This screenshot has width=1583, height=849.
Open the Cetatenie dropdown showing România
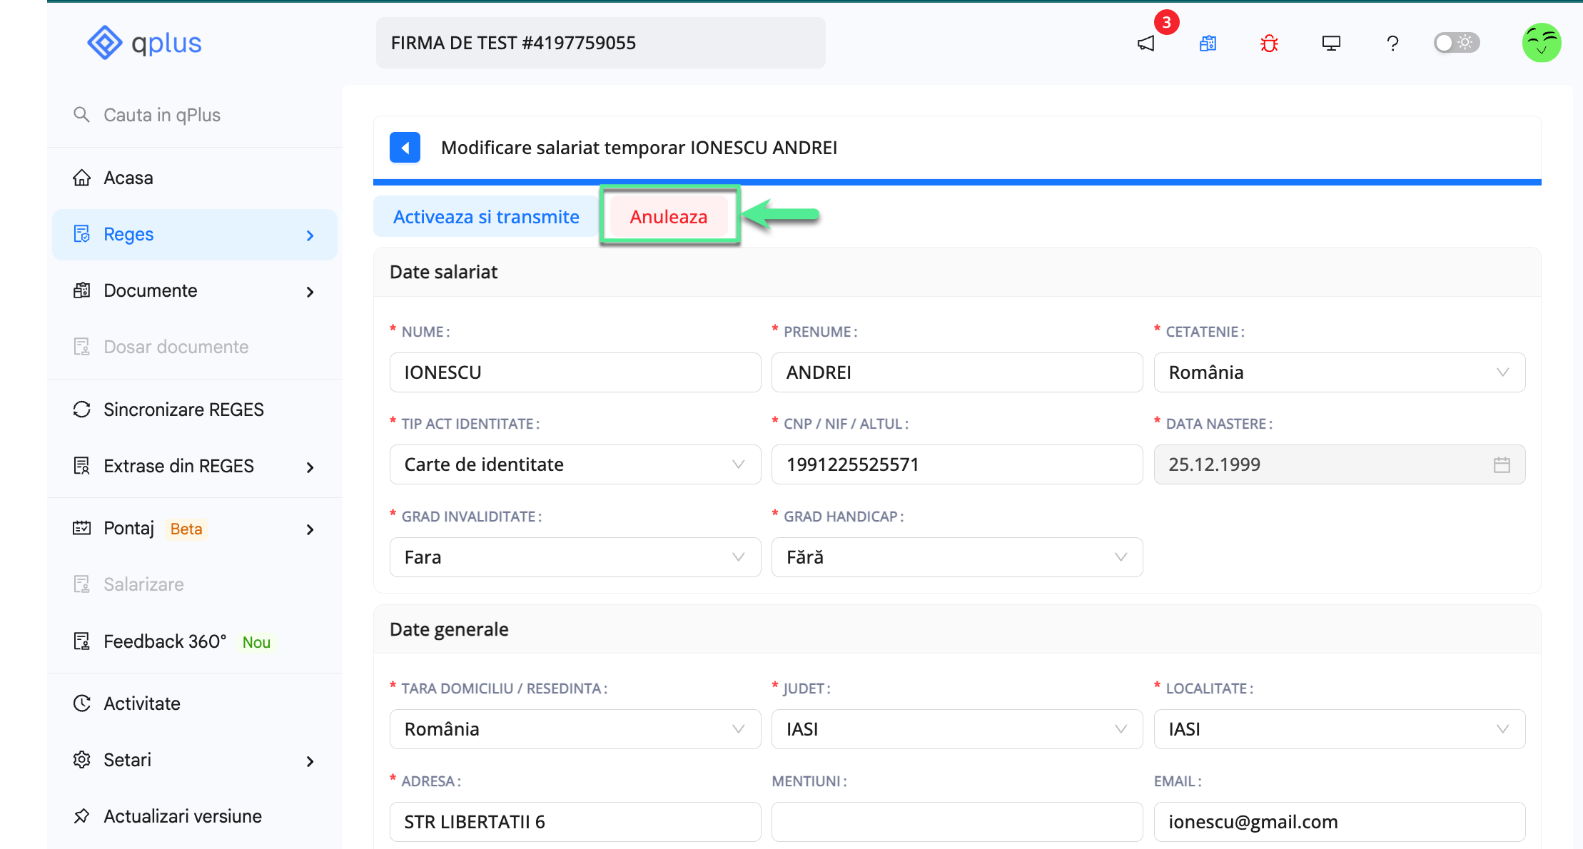[x=1502, y=372]
